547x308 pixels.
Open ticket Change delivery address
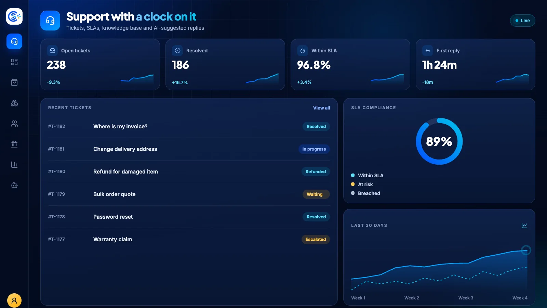pos(189,149)
